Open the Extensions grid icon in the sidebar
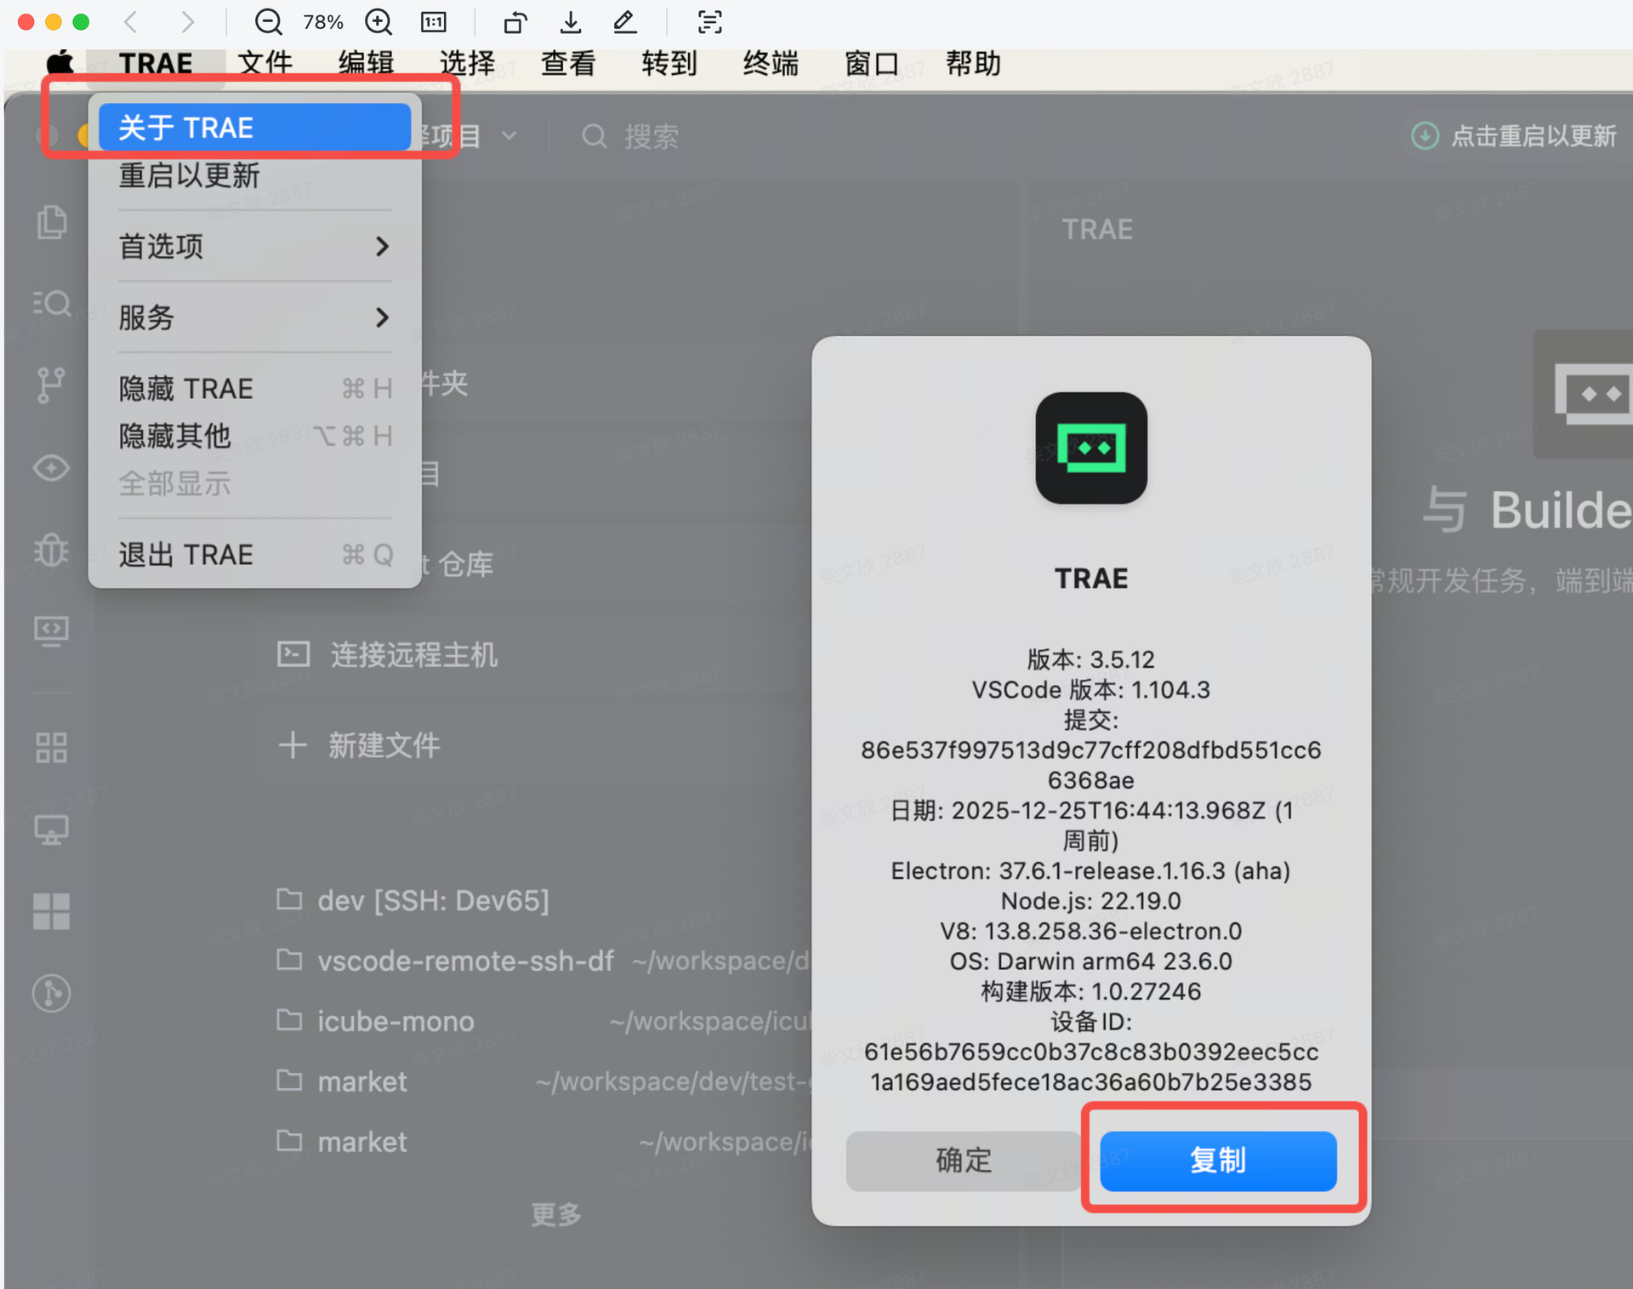This screenshot has width=1633, height=1289. (x=51, y=748)
